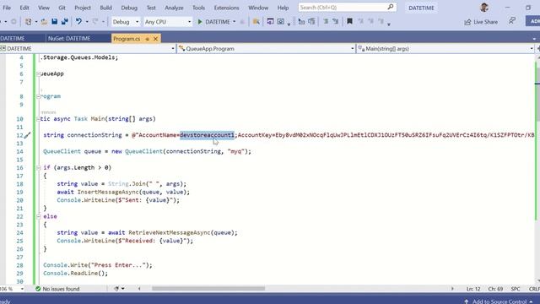Open the Analyze menu

[x=174, y=8]
